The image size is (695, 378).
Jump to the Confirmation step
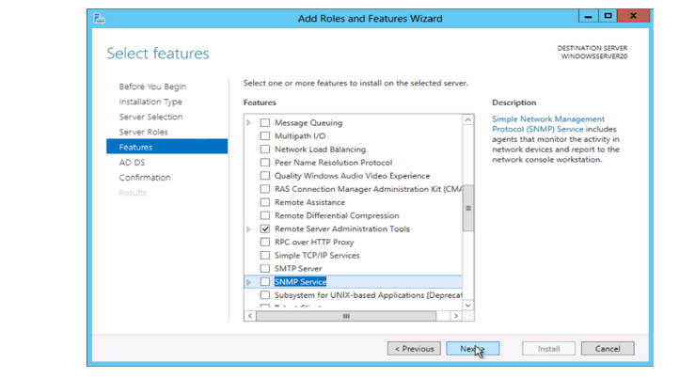point(145,177)
